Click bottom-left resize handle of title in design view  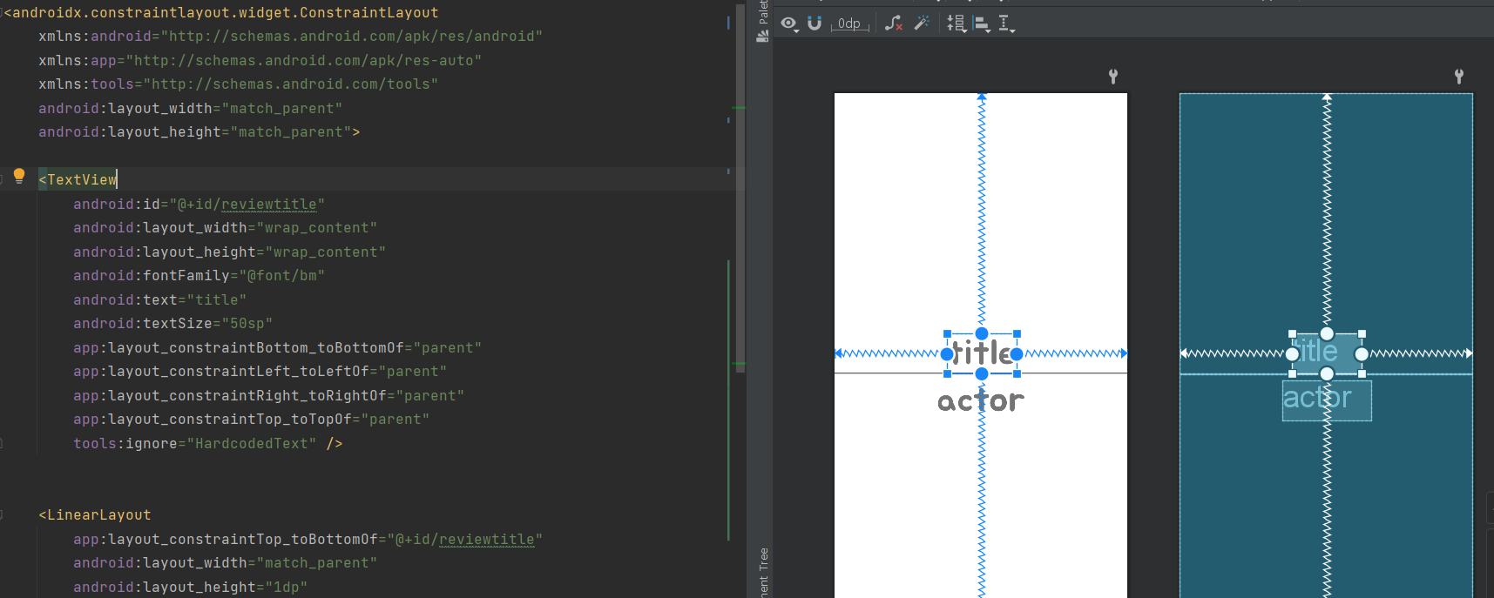coord(948,373)
